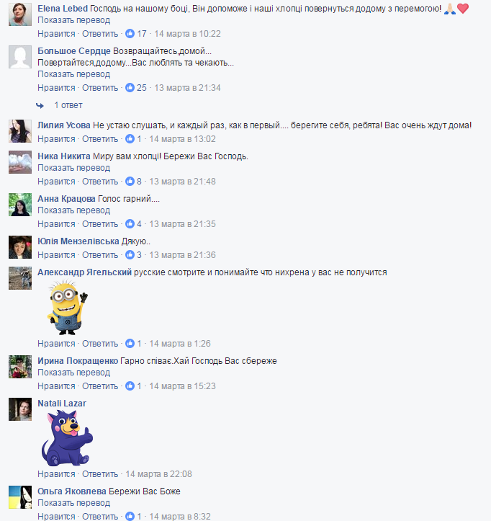The width and height of the screenshot is (491, 521).
Task: Toggle Нравится on Ирина Покращенко's comment
Action: point(56,386)
